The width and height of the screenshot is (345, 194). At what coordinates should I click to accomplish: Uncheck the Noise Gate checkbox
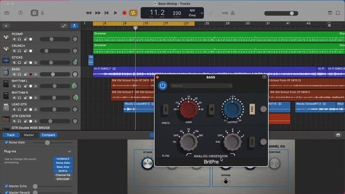[6, 142]
